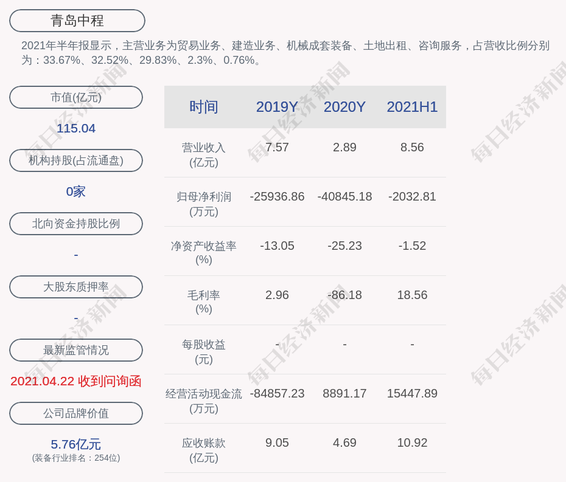Click the market value figure 115.04

(x=76, y=128)
